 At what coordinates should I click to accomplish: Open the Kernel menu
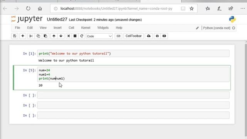86,28
